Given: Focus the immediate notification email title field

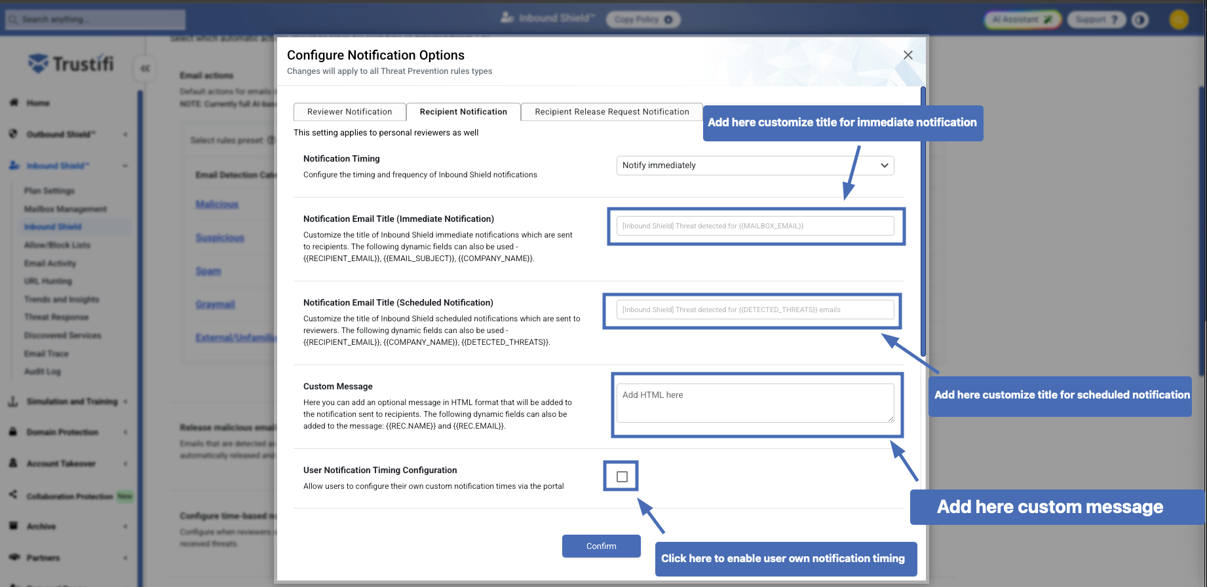Looking at the screenshot, I should pyautogui.click(x=756, y=226).
